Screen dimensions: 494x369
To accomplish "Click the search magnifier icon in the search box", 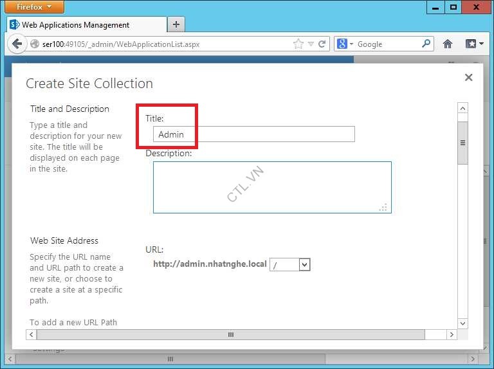I will [x=426, y=44].
